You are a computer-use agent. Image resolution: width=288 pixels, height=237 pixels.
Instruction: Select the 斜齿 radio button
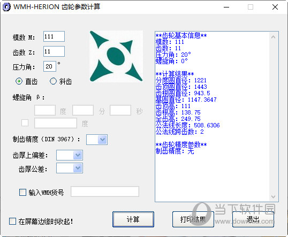(54, 81)
